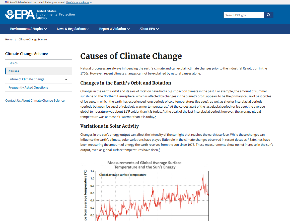Open footnote 1 reference link
The image size is (290, 221).
click(x=169, y=106)
